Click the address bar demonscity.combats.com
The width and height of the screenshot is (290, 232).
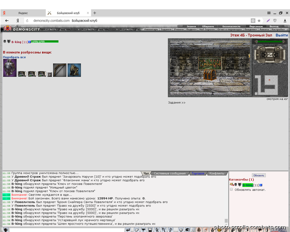click(51, 20)
